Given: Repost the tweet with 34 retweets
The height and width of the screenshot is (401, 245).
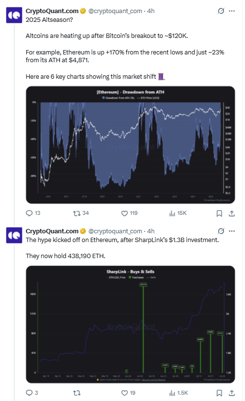Looking at the screenshot, I should (77, 213).
